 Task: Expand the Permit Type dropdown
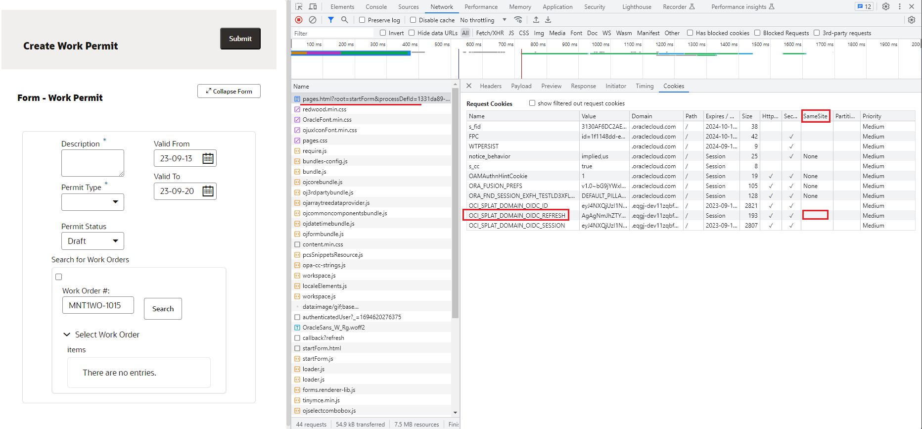pos(92,202)
